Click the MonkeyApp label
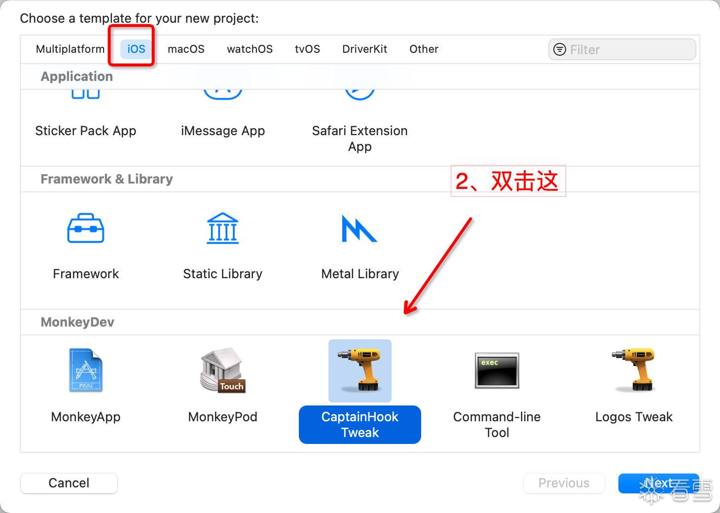 click(x=86, y=417)
